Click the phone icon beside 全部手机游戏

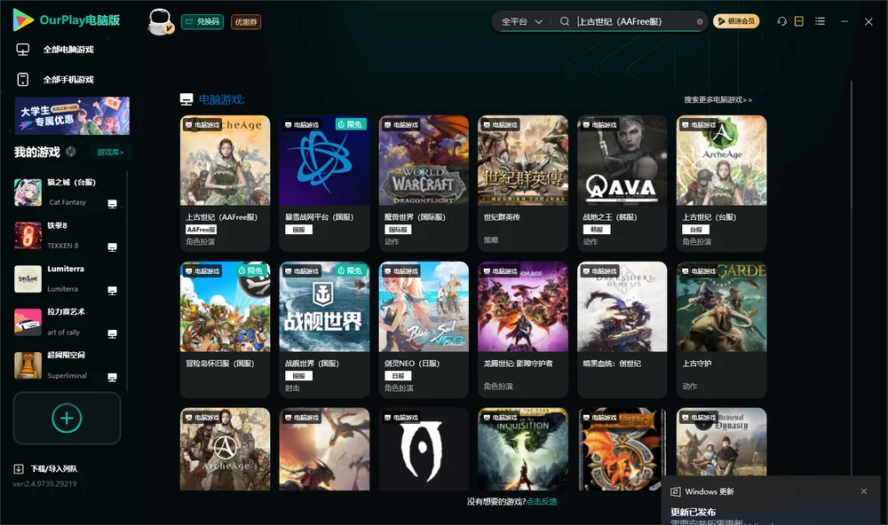click(23, 79)
